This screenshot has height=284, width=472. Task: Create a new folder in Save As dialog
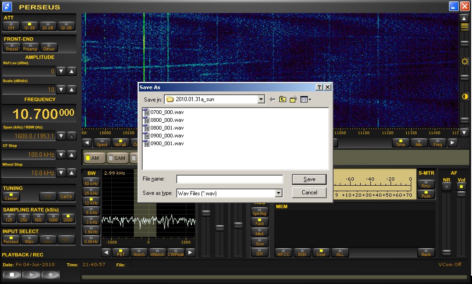(293, 99)
